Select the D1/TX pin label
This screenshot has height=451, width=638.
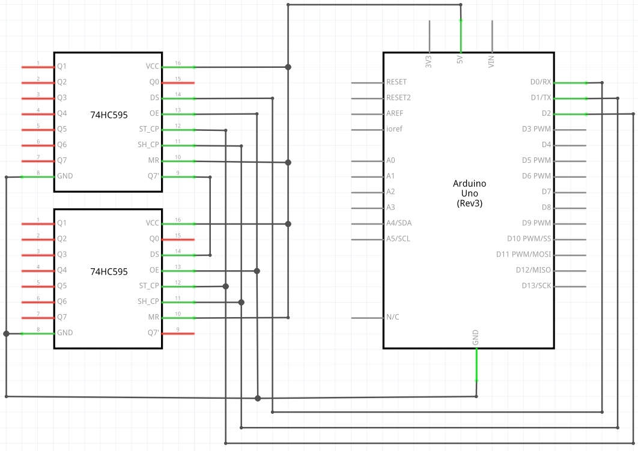[541, 98]
